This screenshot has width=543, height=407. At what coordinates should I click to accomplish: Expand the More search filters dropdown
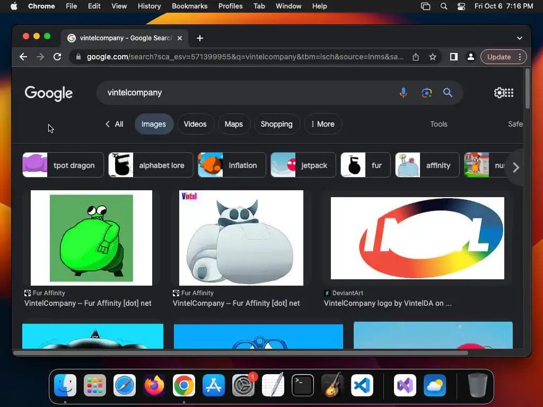point(323,124)
